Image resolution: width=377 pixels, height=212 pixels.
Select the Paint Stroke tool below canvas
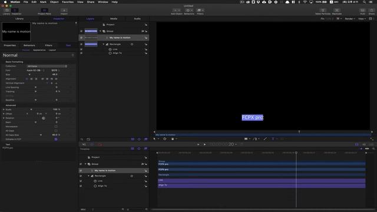(x=265, y=139)
